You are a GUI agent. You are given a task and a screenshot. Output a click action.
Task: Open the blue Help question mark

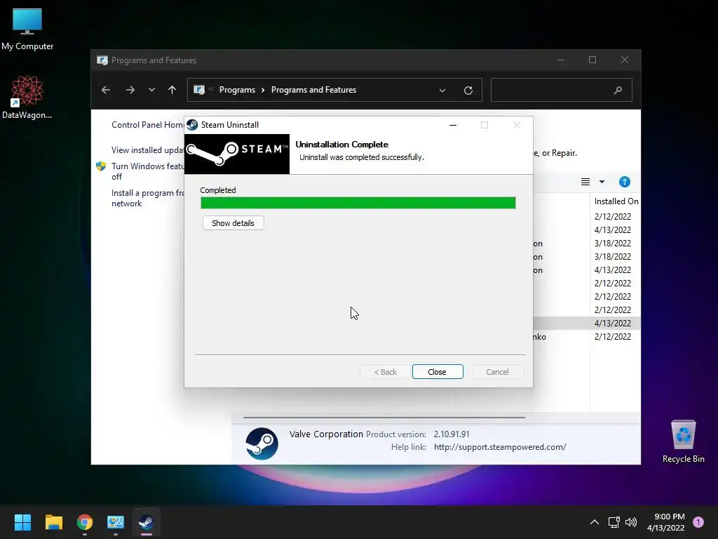click(x=625, y=182)
